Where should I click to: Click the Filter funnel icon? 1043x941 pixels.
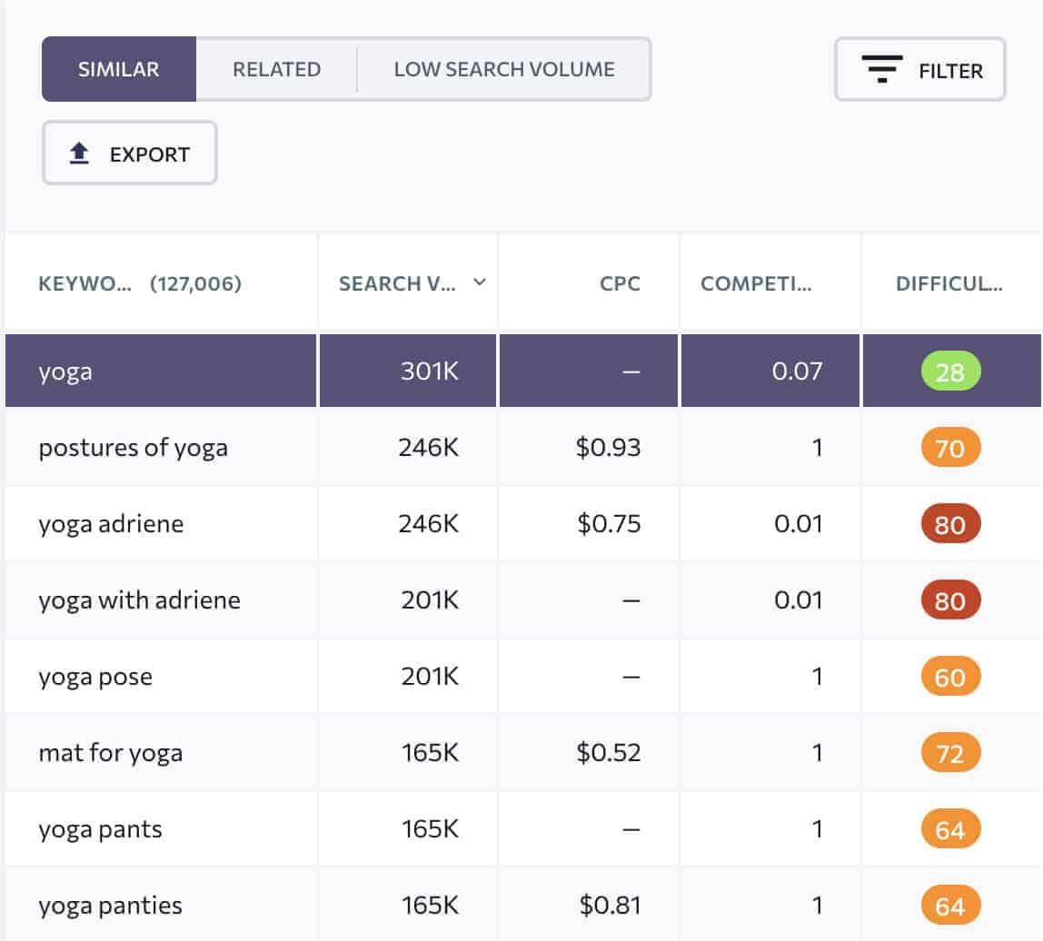(879, 69)
